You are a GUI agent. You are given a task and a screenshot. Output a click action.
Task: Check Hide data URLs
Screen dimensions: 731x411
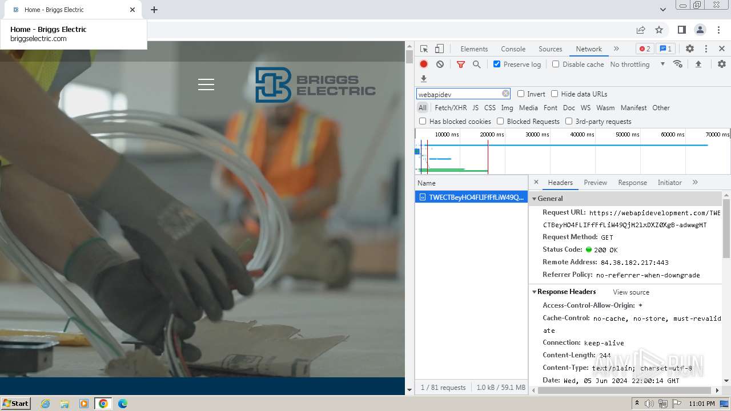coord(555,94)
